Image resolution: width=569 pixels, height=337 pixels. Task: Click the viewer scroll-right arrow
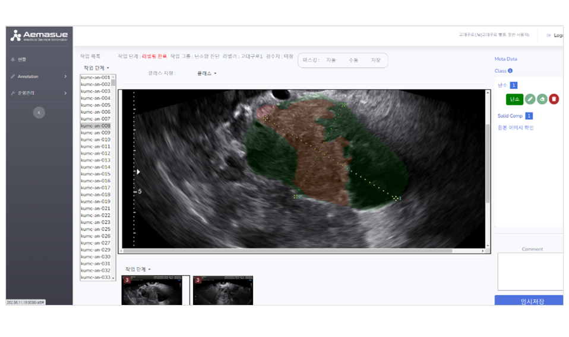coord(483,251)
